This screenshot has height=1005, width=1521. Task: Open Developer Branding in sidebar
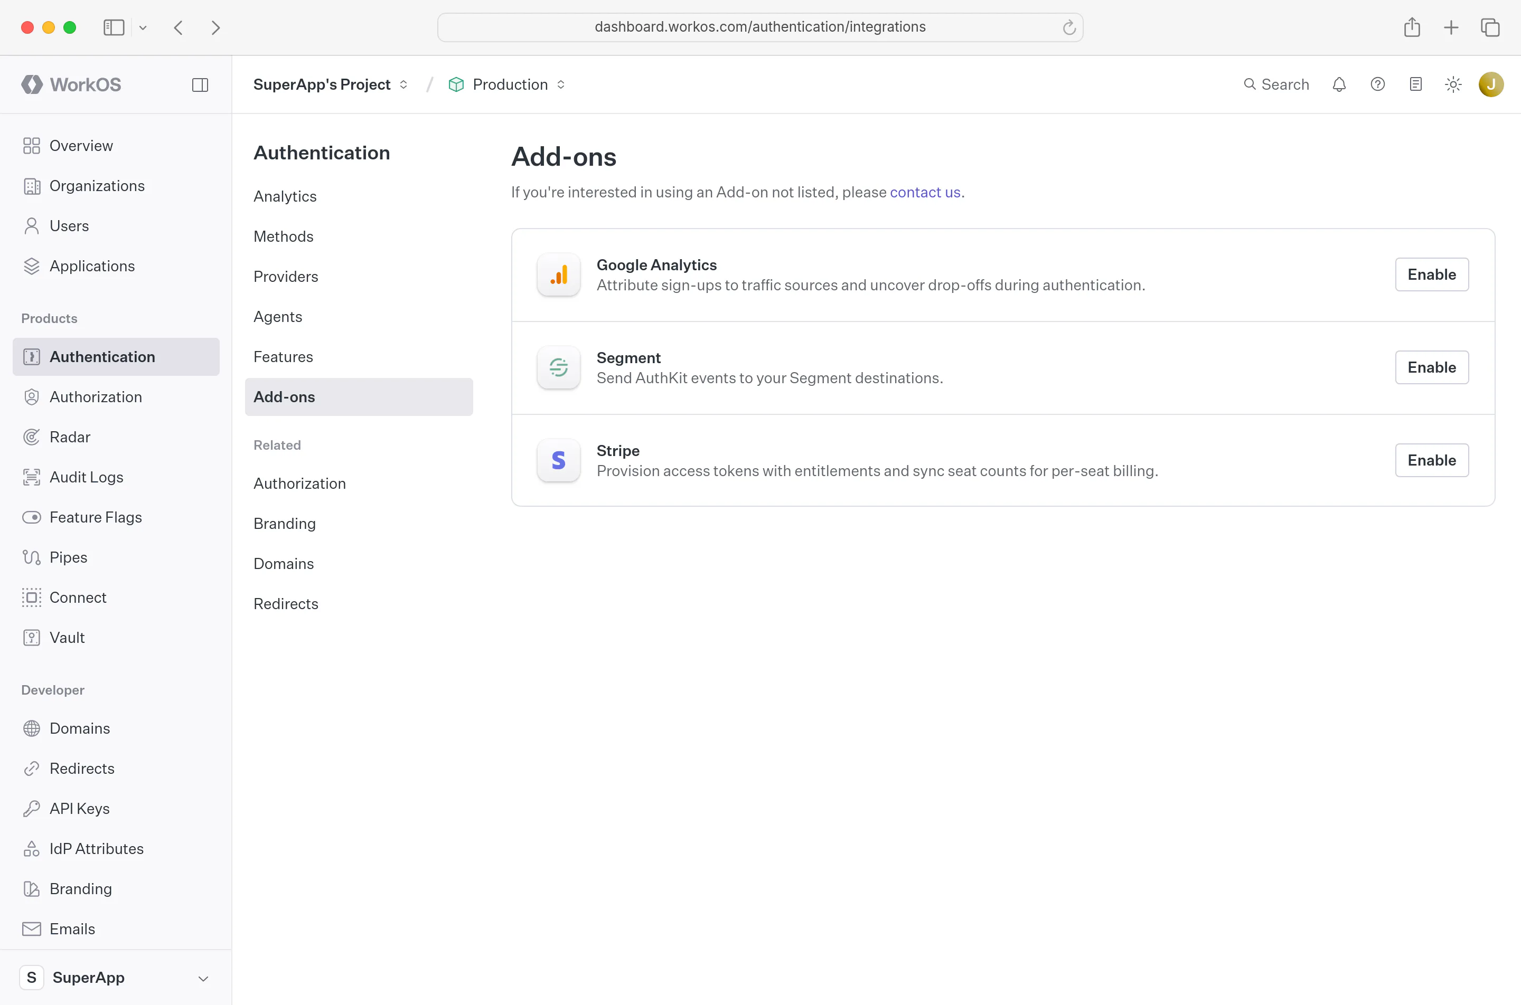point(116,889)
